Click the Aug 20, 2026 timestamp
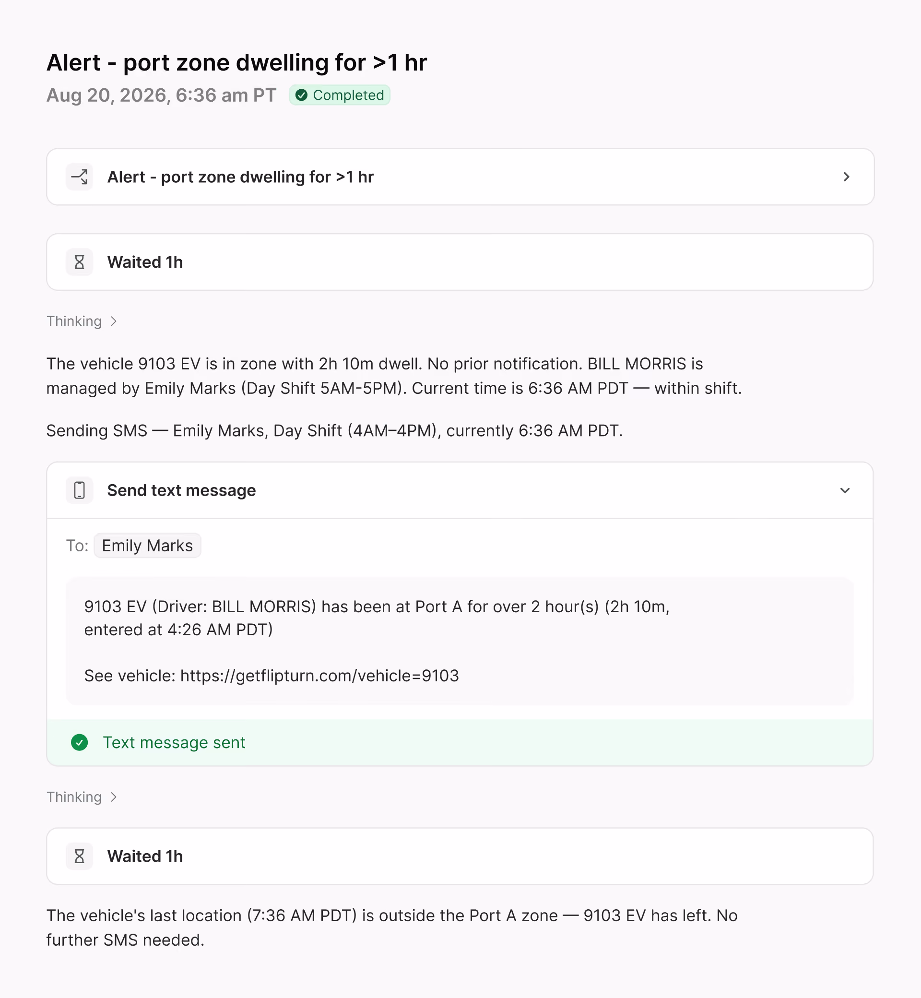The image size is (921, 998). click(161, 95)
